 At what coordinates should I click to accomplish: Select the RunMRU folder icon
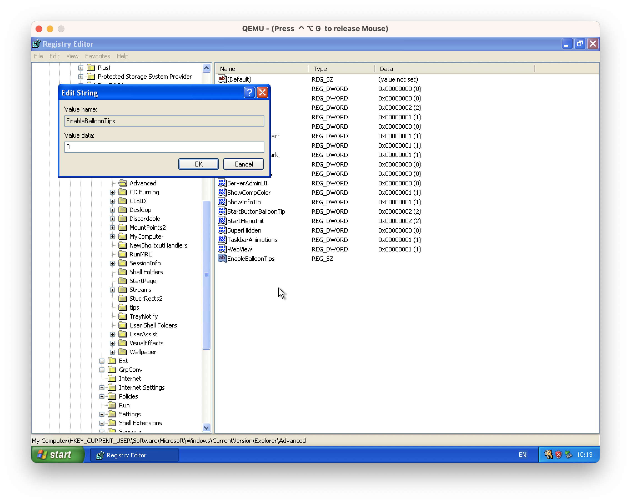tap(123, 254)
